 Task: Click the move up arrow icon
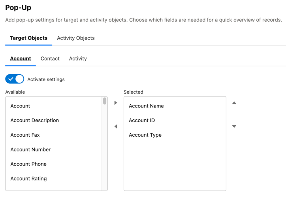(x=234, y=103)
